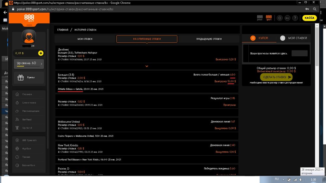Open Bet Feed from the sidebar
Viewport: 326px width, 183px height.
[x=27, y=120]
